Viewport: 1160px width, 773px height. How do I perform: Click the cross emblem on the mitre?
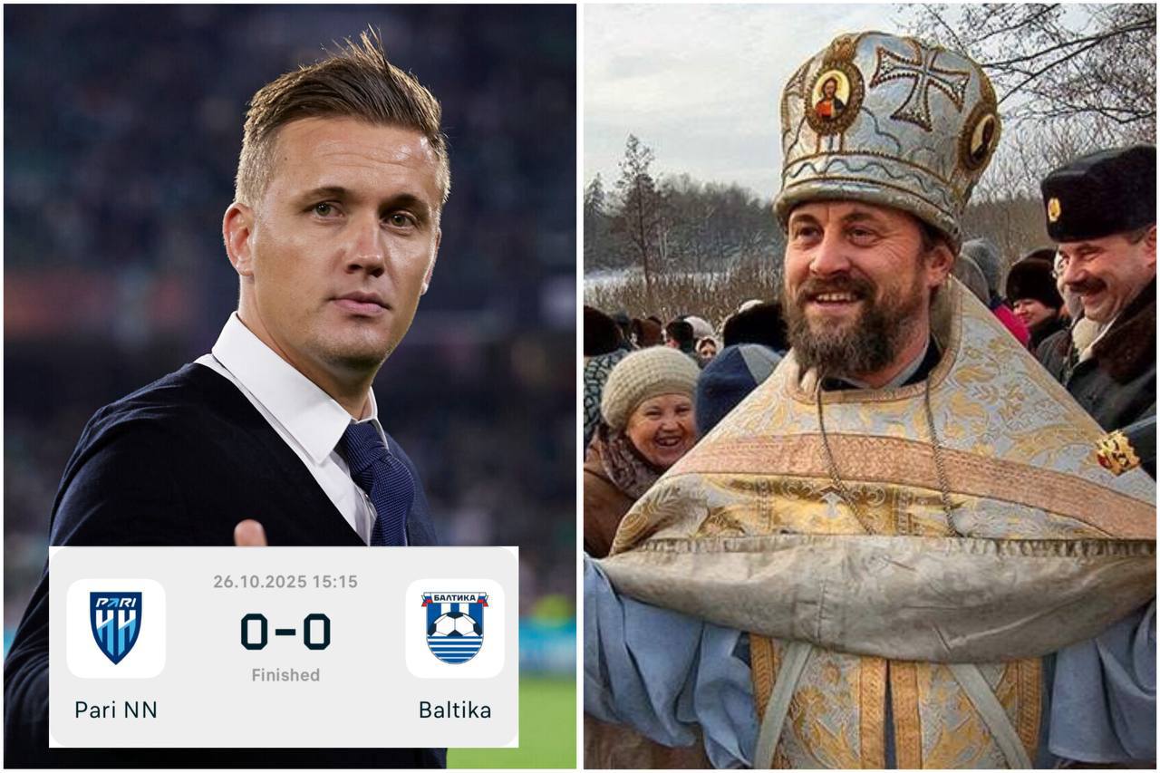pos(919,82)
